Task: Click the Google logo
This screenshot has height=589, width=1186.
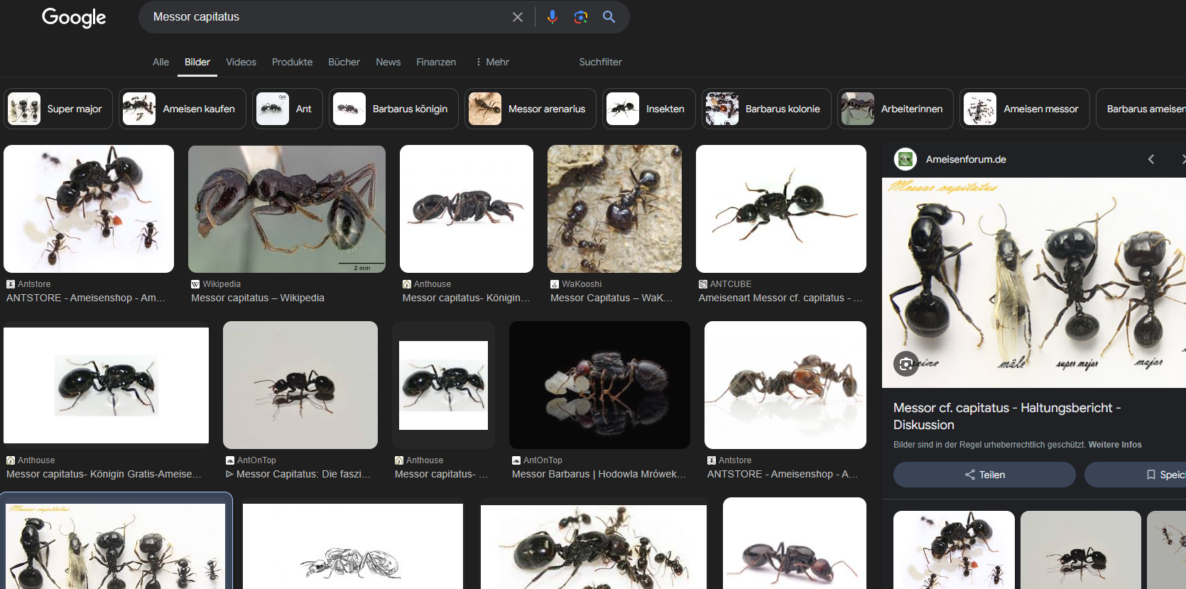Action: point(74,17)
